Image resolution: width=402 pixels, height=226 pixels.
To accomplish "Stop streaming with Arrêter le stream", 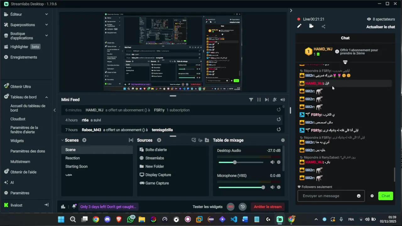I will (x=268, y=207).
